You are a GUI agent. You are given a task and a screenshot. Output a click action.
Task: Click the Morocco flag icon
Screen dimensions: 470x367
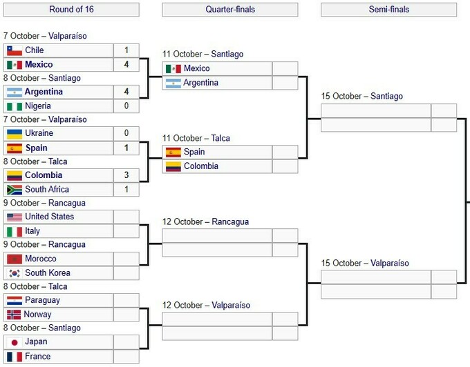pyautogui.click(x=14, y=259)
